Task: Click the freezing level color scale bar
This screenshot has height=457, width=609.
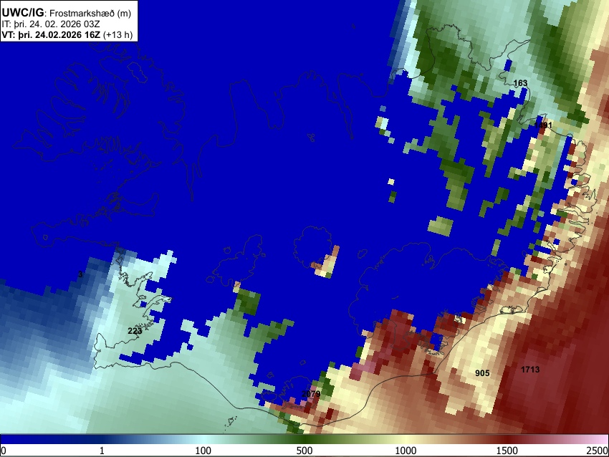Action: (x=304, y=440)
